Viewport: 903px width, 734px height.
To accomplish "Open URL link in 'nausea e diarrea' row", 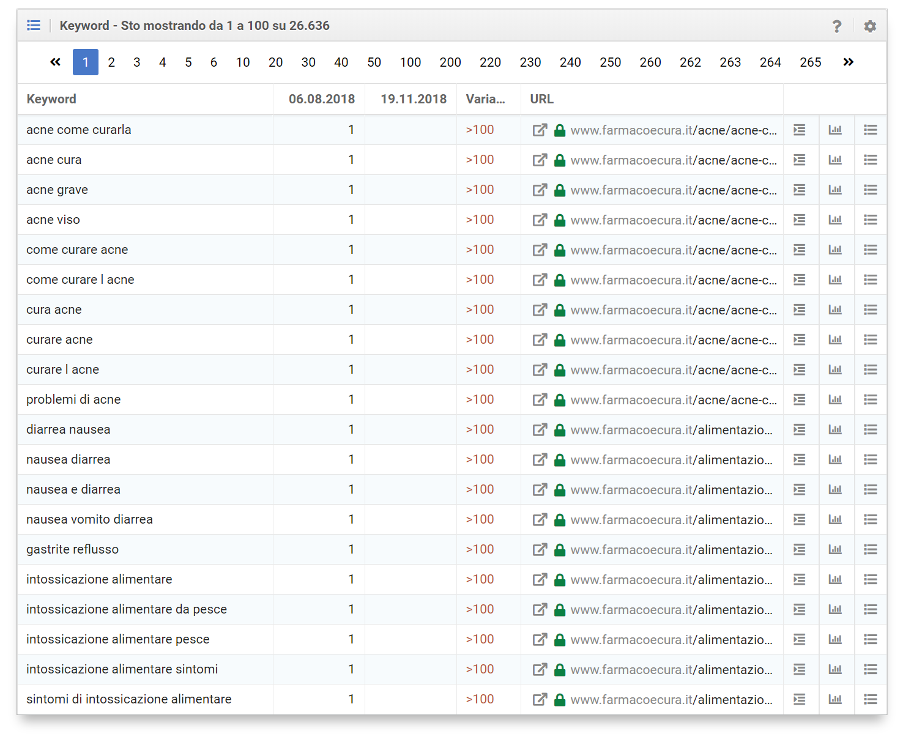I will click(671, 490).
